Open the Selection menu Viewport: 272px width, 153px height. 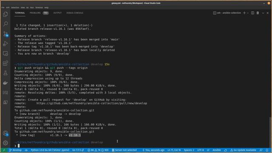coord(15,8)
